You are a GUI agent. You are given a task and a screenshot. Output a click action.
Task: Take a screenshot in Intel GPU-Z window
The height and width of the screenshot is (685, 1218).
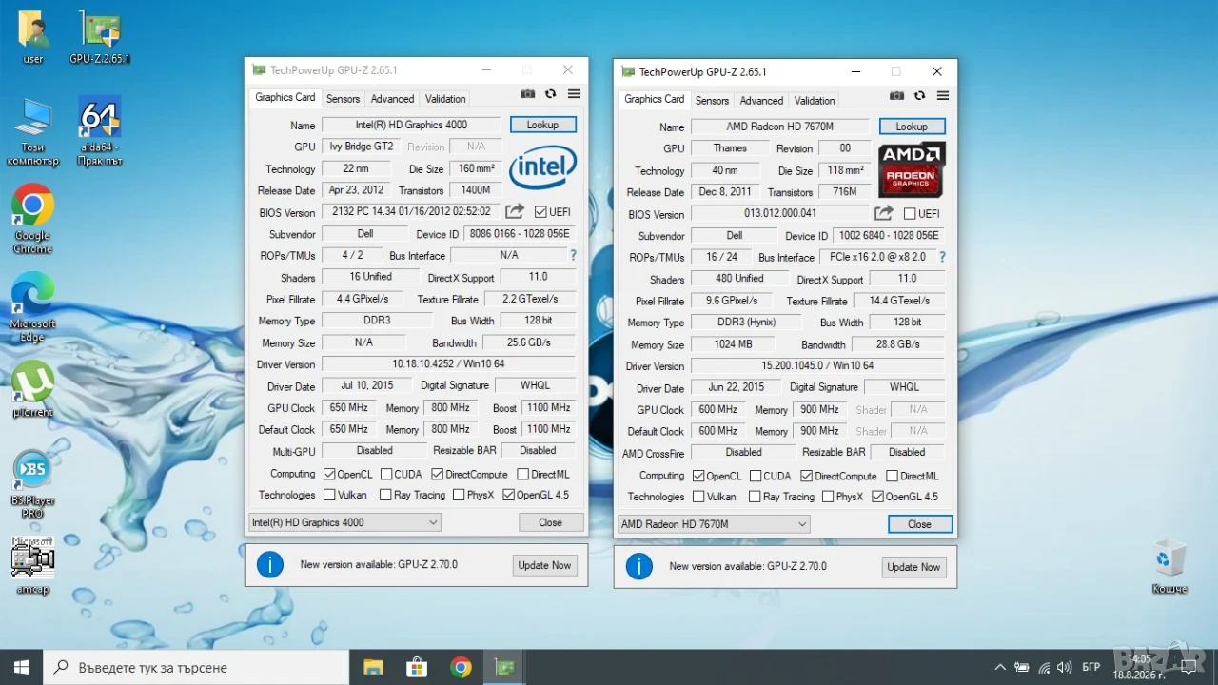pyautogui.click(x=528, y=94)
